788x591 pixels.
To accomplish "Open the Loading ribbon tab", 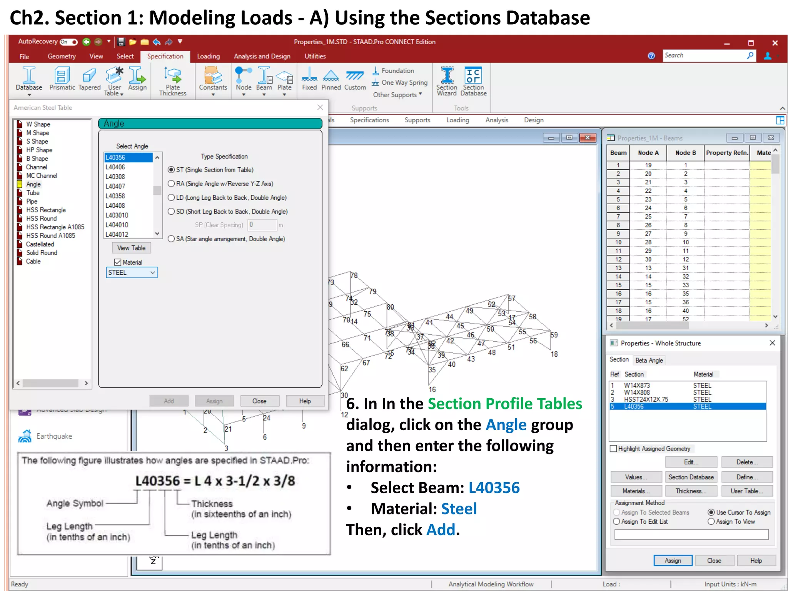I will (x=208, y=57).
